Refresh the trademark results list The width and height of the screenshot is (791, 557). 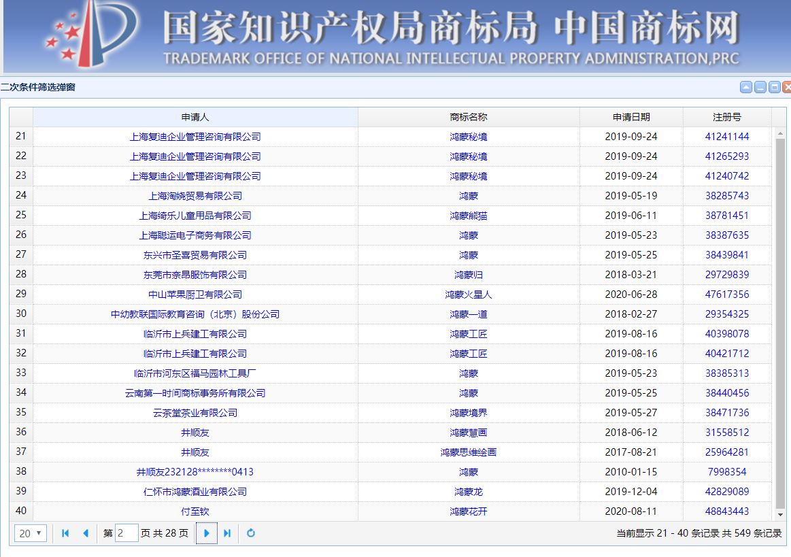(x=251, y=533)
